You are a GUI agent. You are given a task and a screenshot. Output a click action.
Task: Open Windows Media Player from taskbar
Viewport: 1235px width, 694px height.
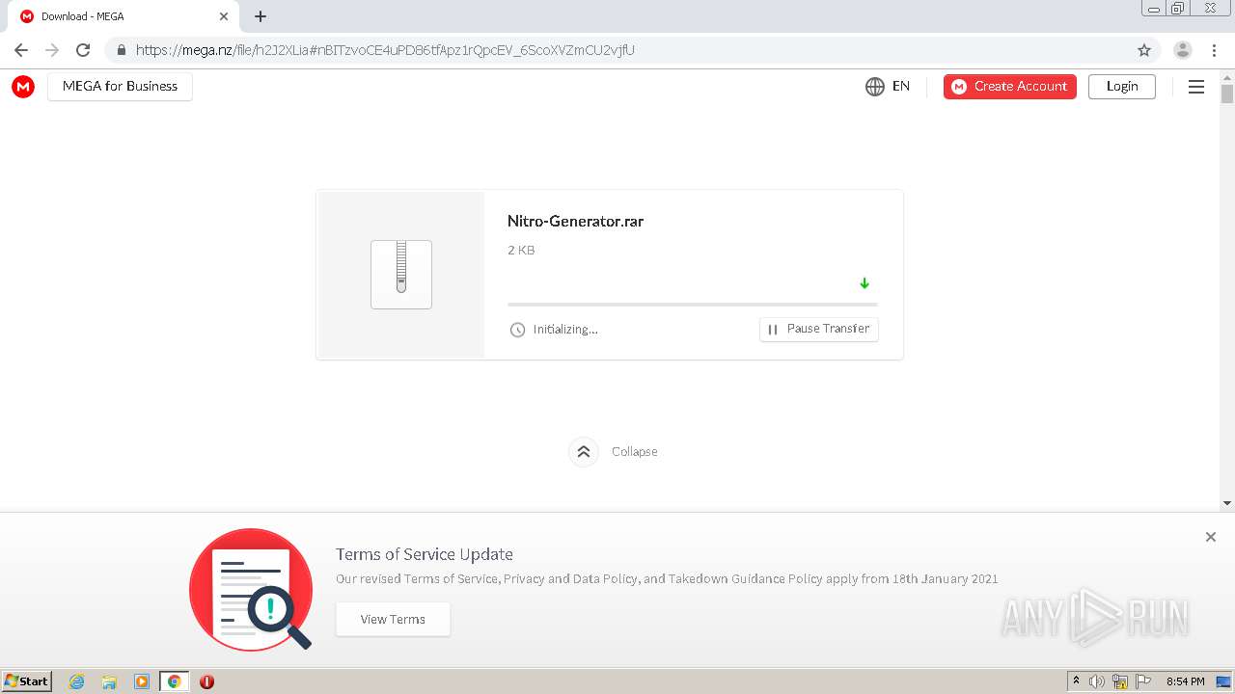coord(142,681)
